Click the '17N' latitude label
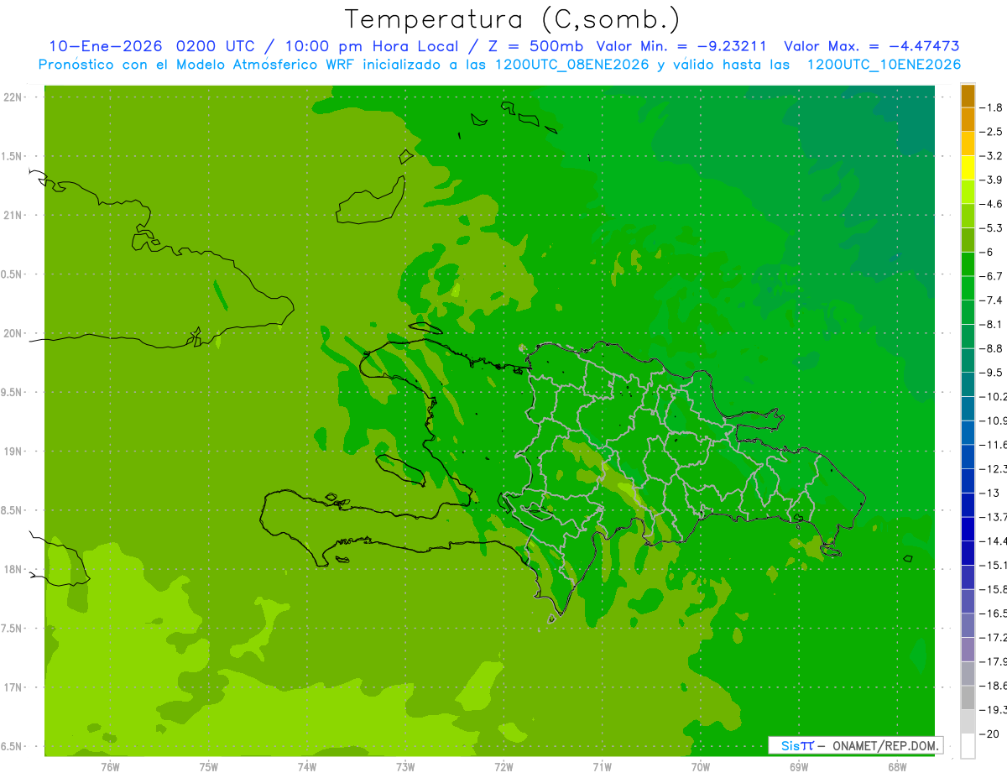 click(x=12, y=687)
